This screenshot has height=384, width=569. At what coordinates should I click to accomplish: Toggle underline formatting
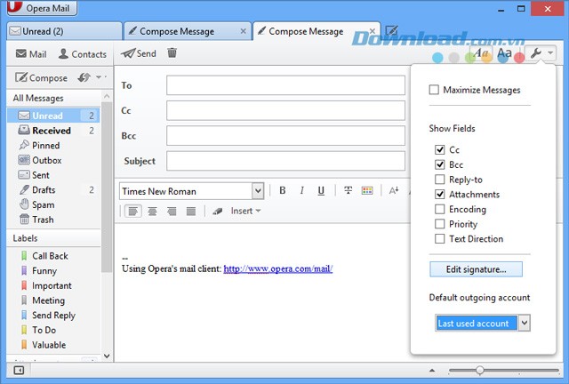[x=321, y=190]
